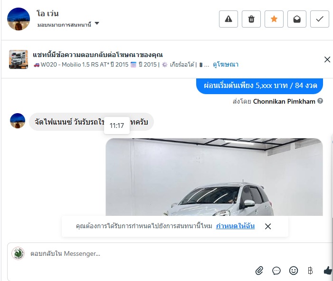Mark conversation done with checkmark button
The width and height of the screenshot is (333, 281).
[320, 19]
